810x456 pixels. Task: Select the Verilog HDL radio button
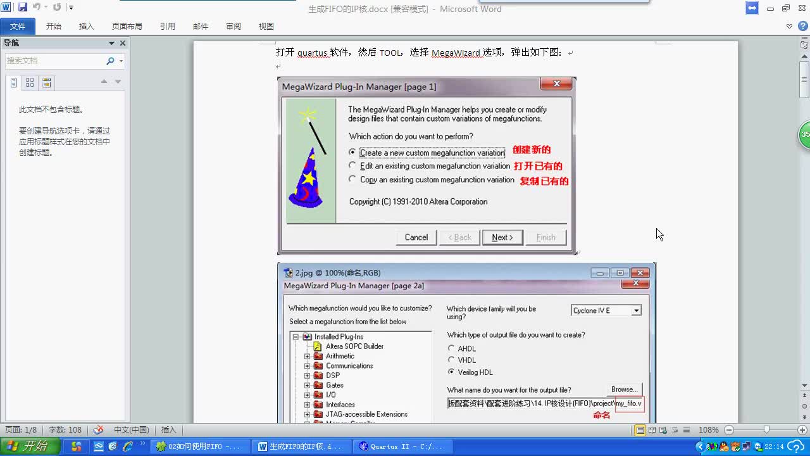coord(451,372)
